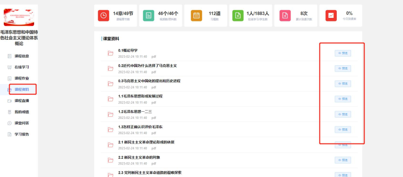Preview the 2.2 新民主主义革命的对象 file
The height and width of the screenshot is (177, 403).
[x=343, y=160]
